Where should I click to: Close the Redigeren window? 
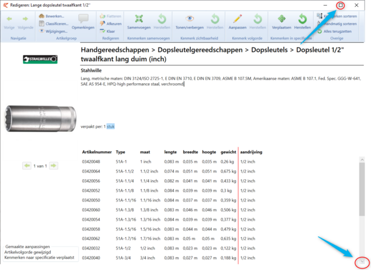pyautogui.click(x=356, y=5)
